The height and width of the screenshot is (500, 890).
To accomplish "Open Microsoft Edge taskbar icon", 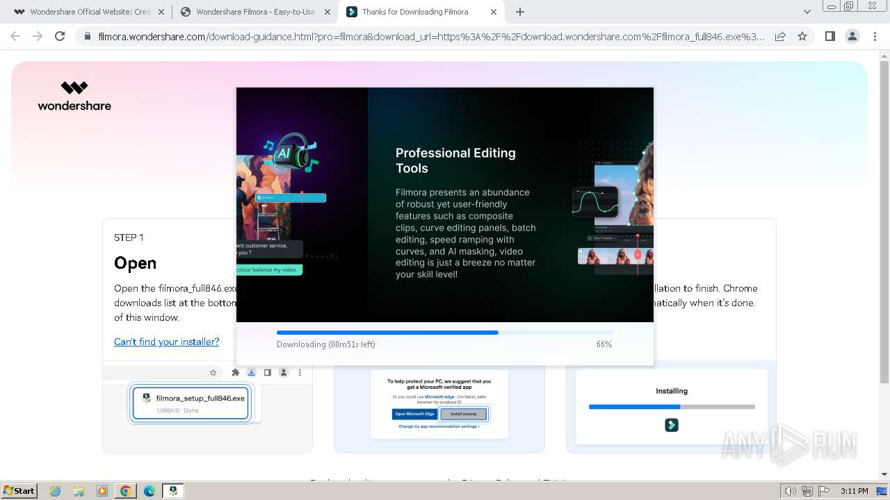I will 149,491.
